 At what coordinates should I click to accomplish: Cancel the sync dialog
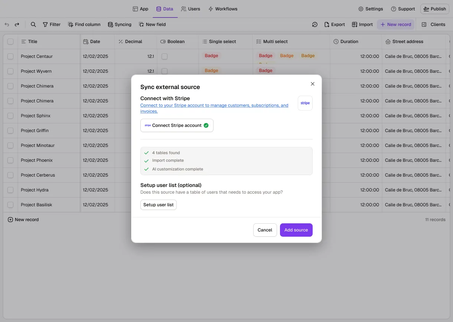265,230
